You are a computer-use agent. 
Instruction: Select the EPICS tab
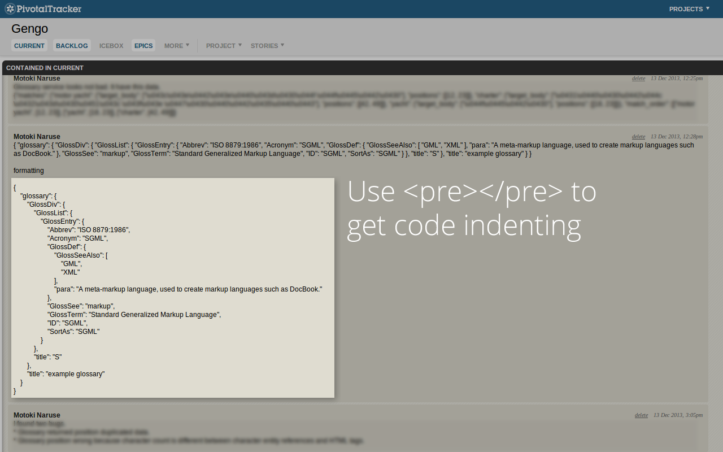pyautogui.click(x=143, y=45)
